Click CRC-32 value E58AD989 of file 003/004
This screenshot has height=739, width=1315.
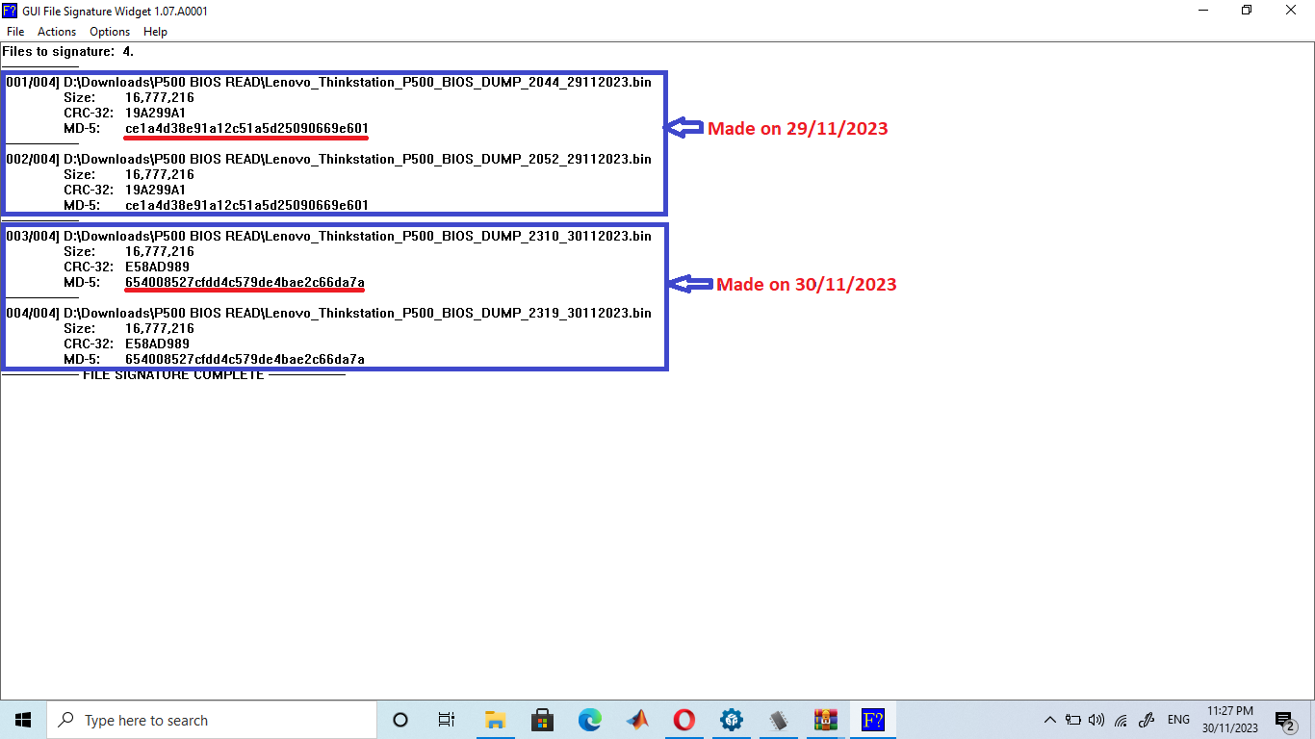pyautogui.click(x=157, y=267)
